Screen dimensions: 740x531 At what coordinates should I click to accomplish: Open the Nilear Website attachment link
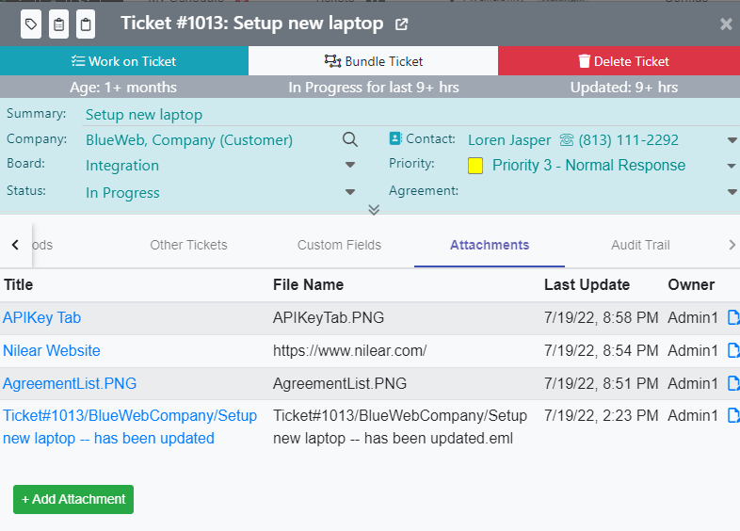(x=52, y=350)
